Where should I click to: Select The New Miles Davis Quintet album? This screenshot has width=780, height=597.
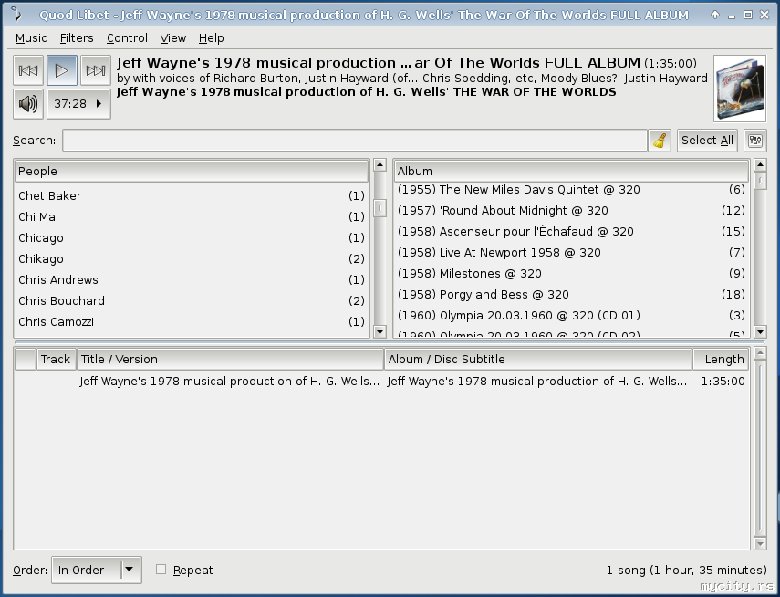click(572, 190)
